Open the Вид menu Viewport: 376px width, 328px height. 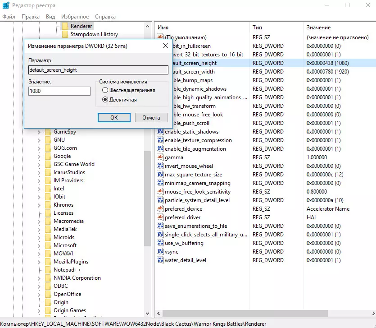[x=50, y=17]
